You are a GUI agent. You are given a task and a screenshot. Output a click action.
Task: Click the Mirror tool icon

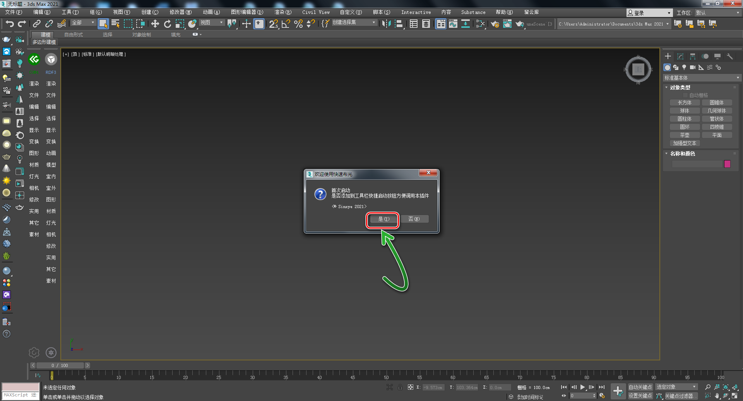386,24
